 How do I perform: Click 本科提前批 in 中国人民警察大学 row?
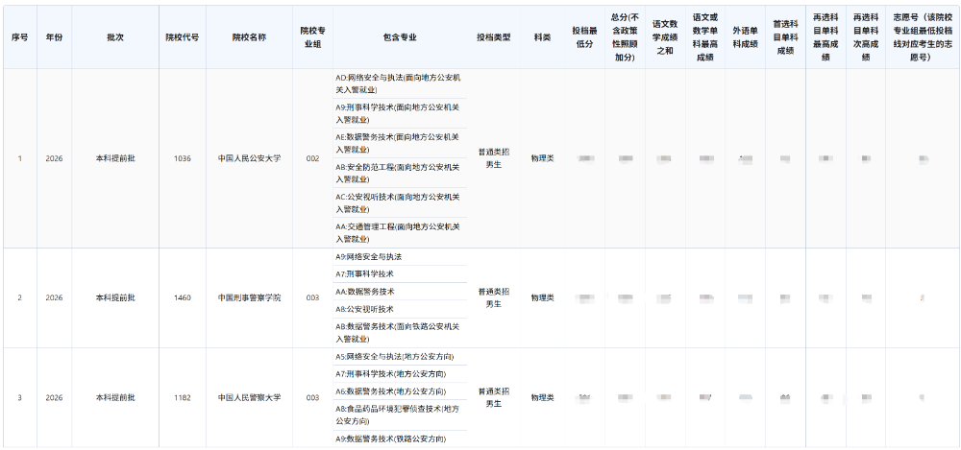[115, 398]
